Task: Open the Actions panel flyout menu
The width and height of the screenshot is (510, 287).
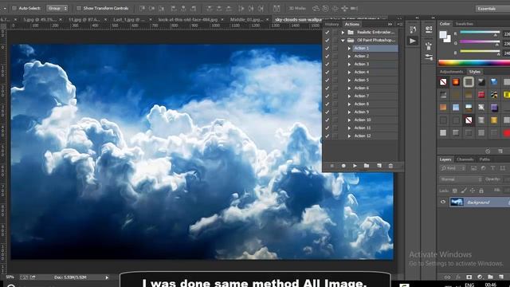Action: click(400, 24)
